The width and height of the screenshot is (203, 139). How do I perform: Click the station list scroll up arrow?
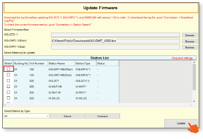(x=194, y=62)
